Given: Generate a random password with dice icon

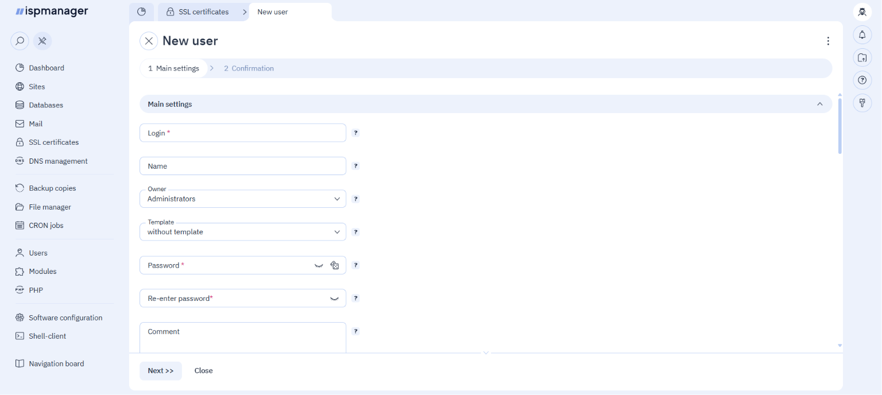Looking at the screenshot, I should 335,265.
